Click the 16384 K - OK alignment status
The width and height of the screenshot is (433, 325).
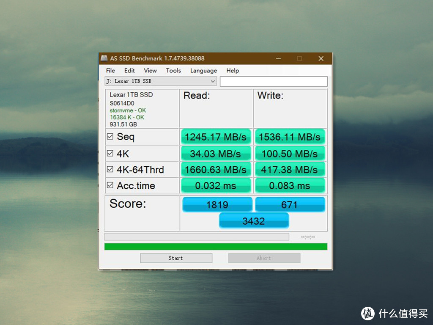(x=127, y=117)
